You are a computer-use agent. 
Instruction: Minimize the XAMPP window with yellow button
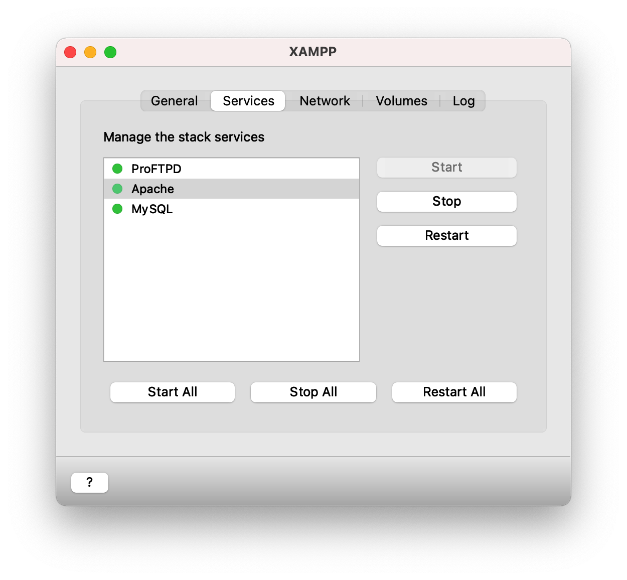[90, 52]
